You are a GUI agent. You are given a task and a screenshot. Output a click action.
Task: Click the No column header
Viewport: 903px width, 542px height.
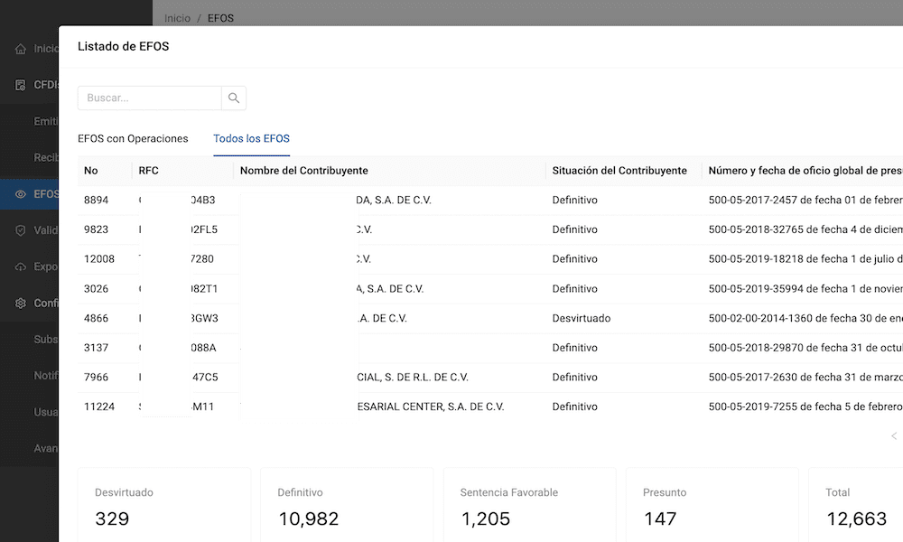click(x=91, y=171)
